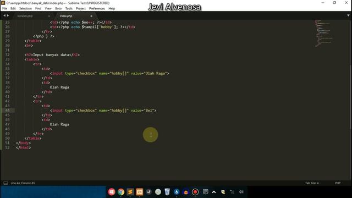Open the Steam taskbar icon

pyautogui.click(x=148, y=192)
